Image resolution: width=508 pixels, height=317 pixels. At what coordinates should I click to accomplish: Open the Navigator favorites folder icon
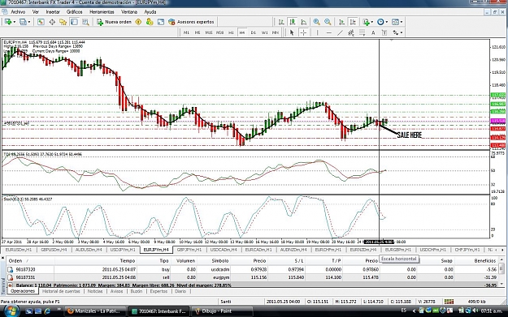pos(63,22)
